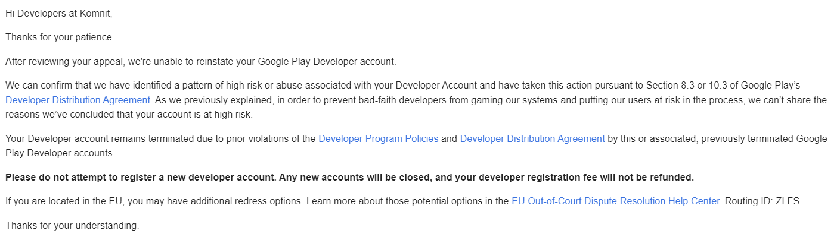Visit EU Out-of-Court Dispute Resolution Help Center
Image resolution: width=840 pixels, height=246 pixels.
pos(616,201)
